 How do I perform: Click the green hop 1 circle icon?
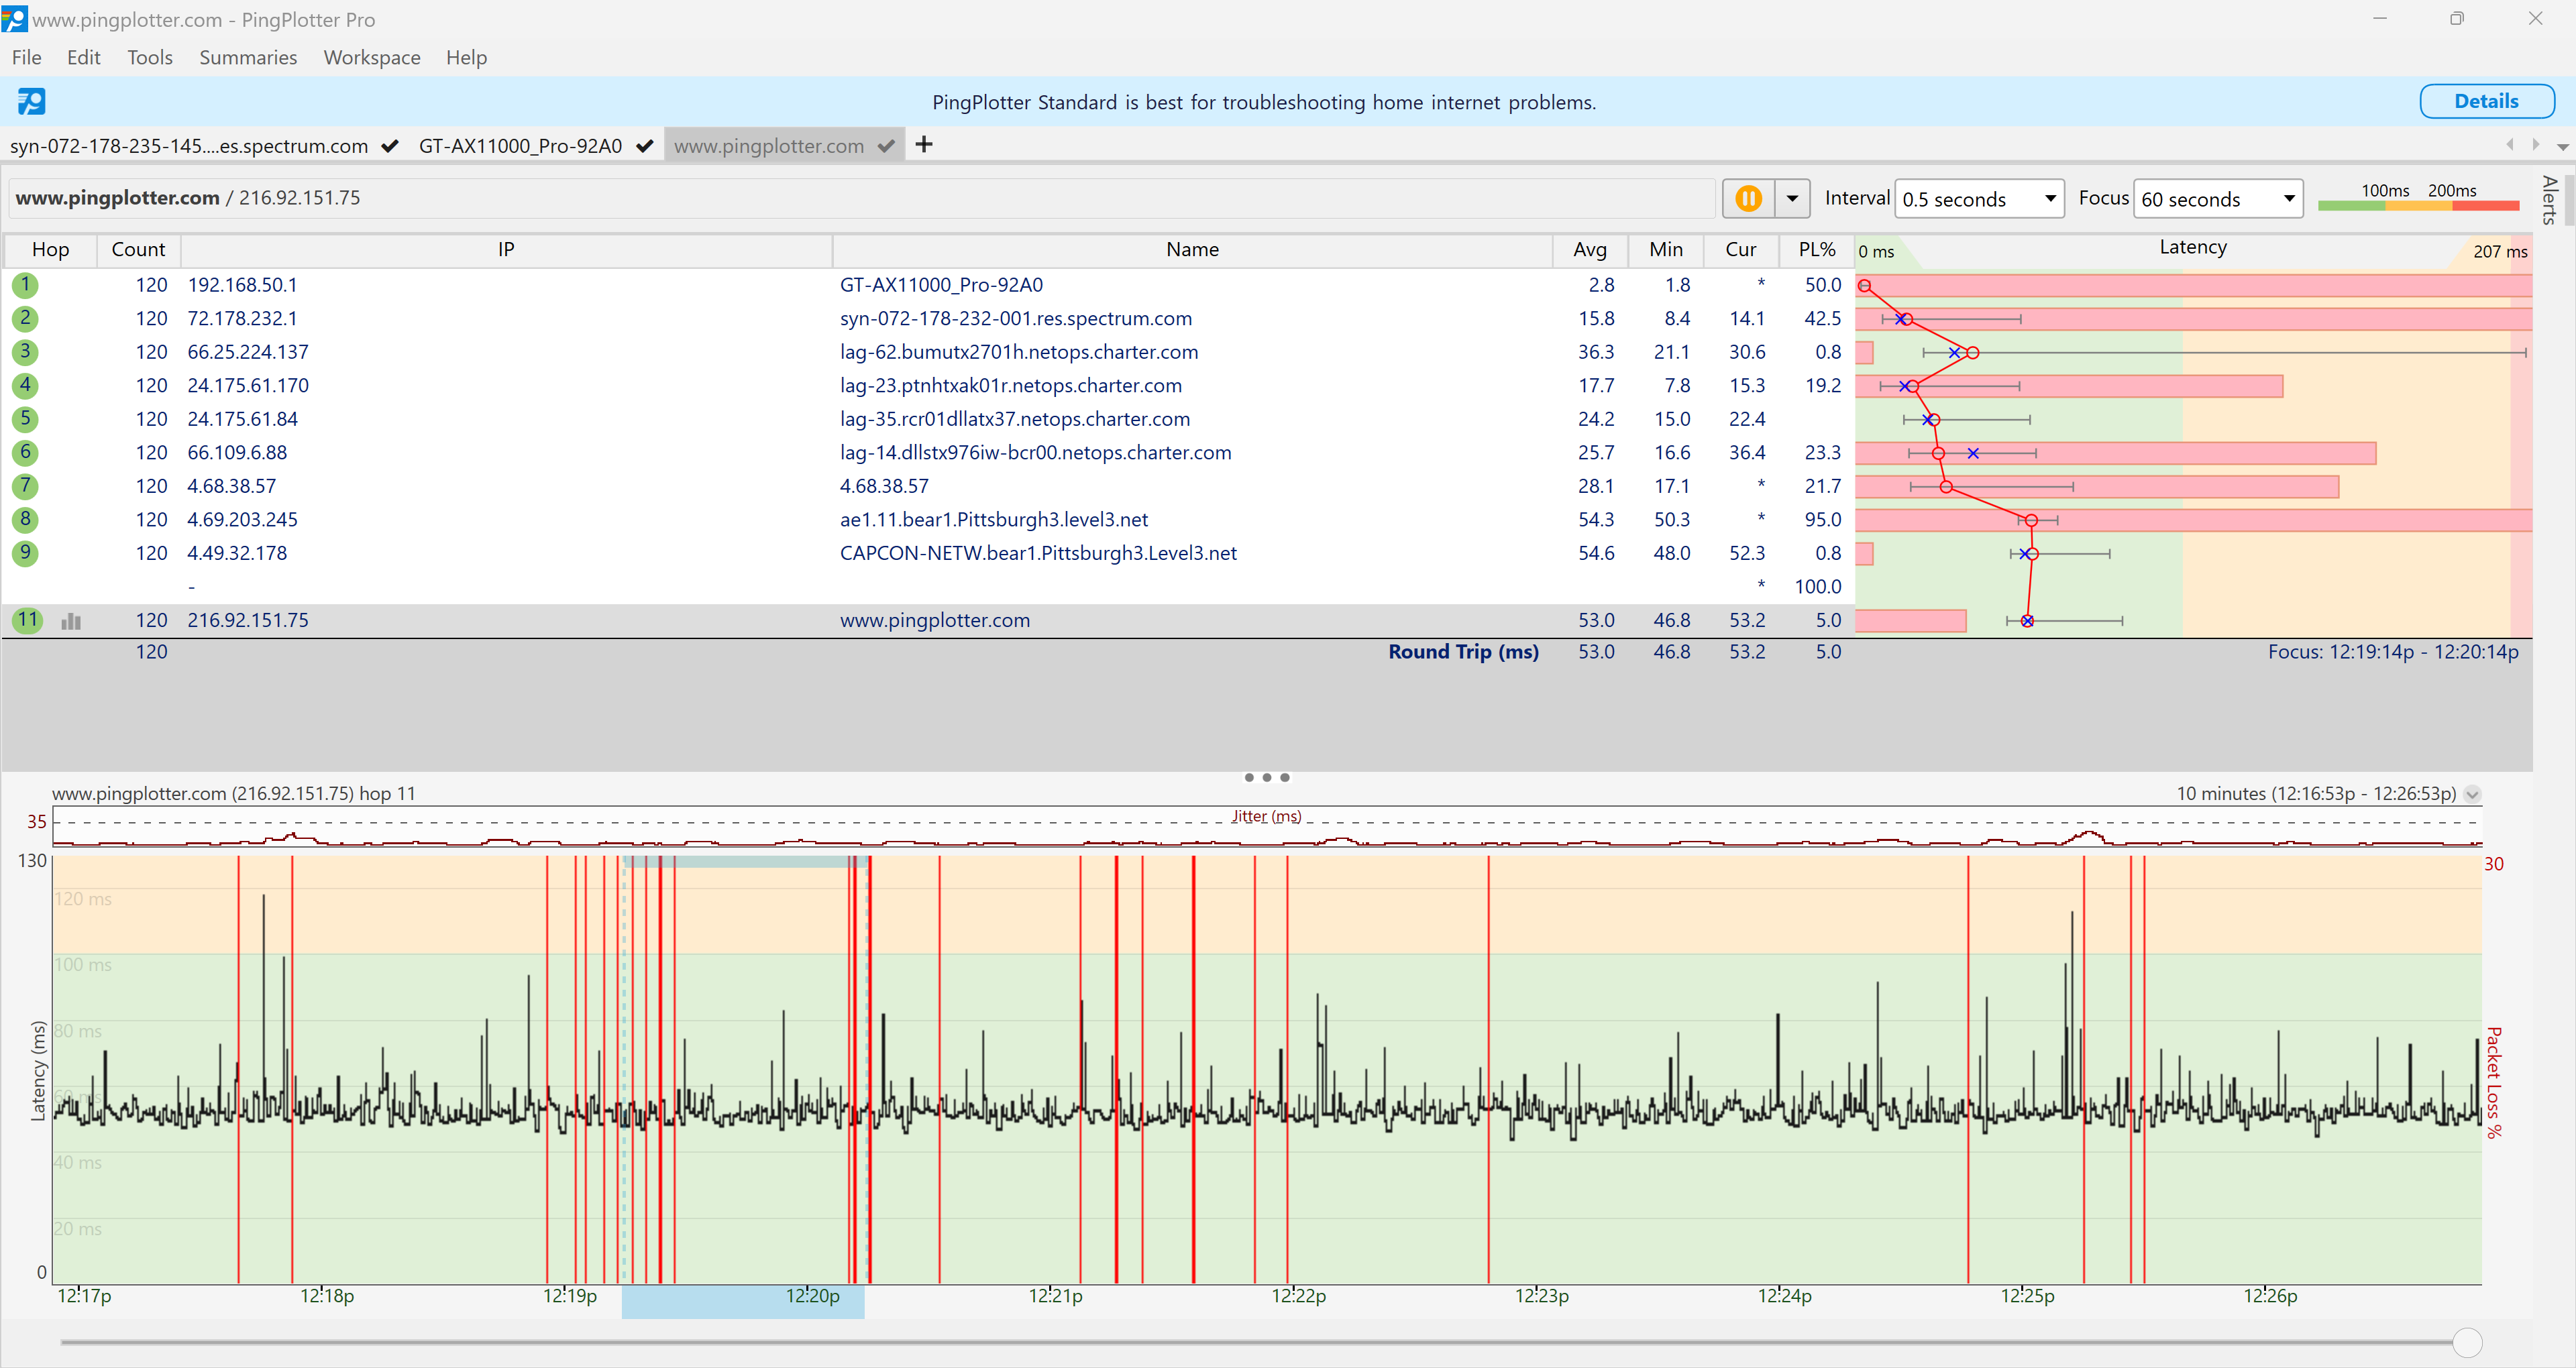point(25,285)
